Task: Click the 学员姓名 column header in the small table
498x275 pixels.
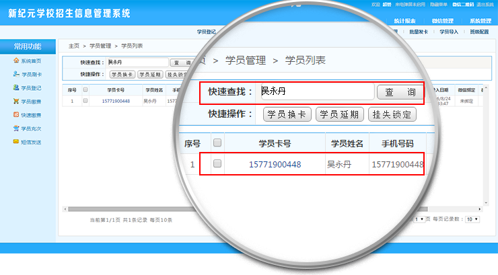Action: click(x=154, y=90)
